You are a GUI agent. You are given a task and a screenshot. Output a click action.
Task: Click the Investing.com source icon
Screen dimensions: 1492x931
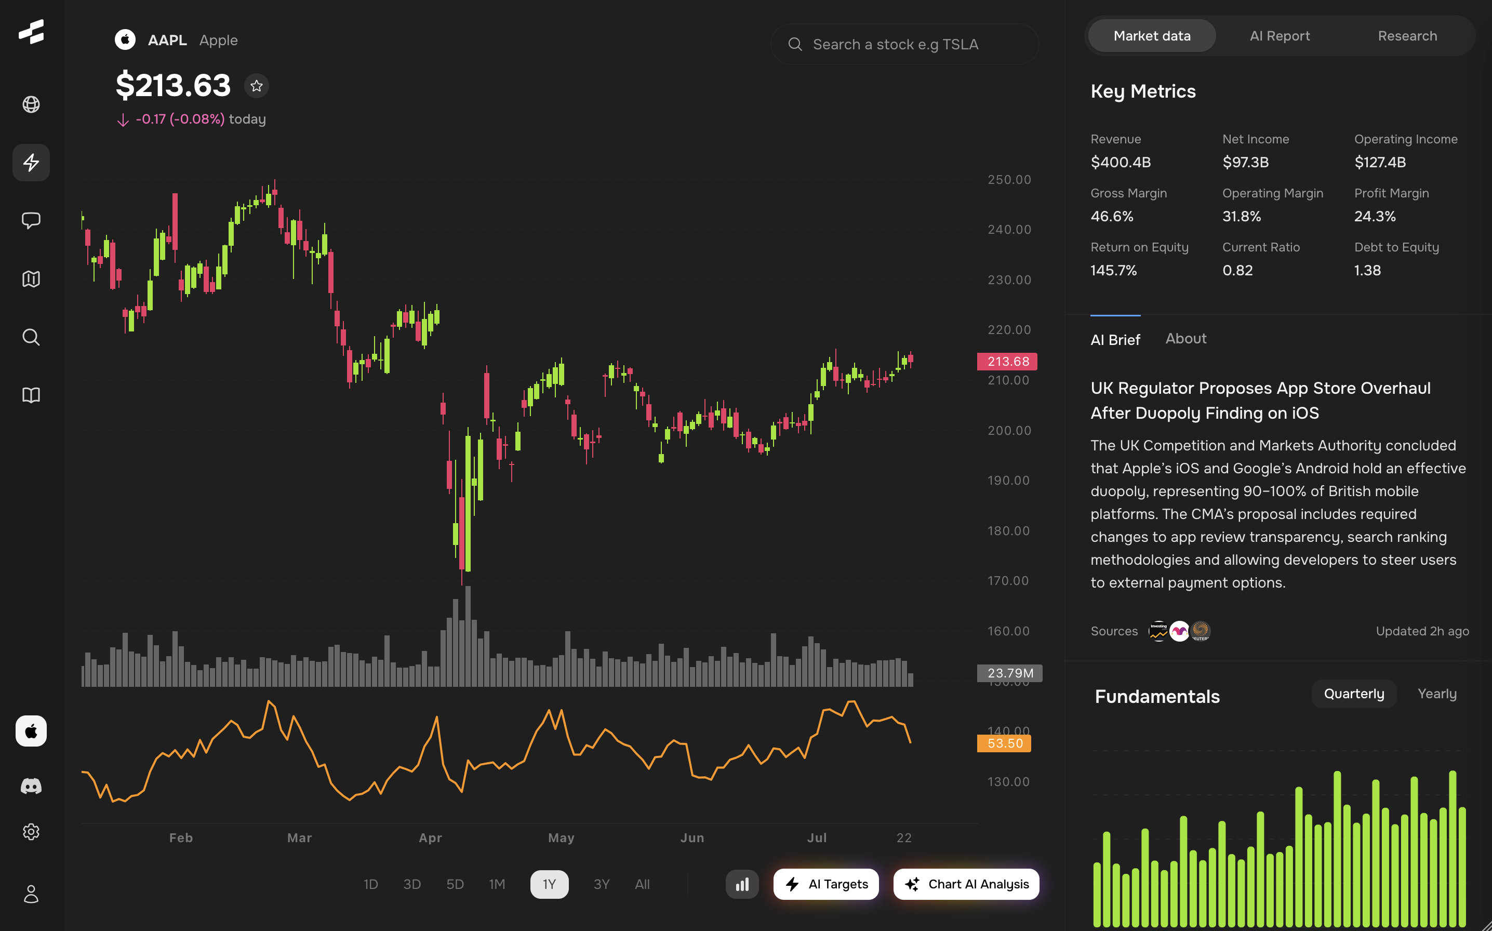point(1158,631)
